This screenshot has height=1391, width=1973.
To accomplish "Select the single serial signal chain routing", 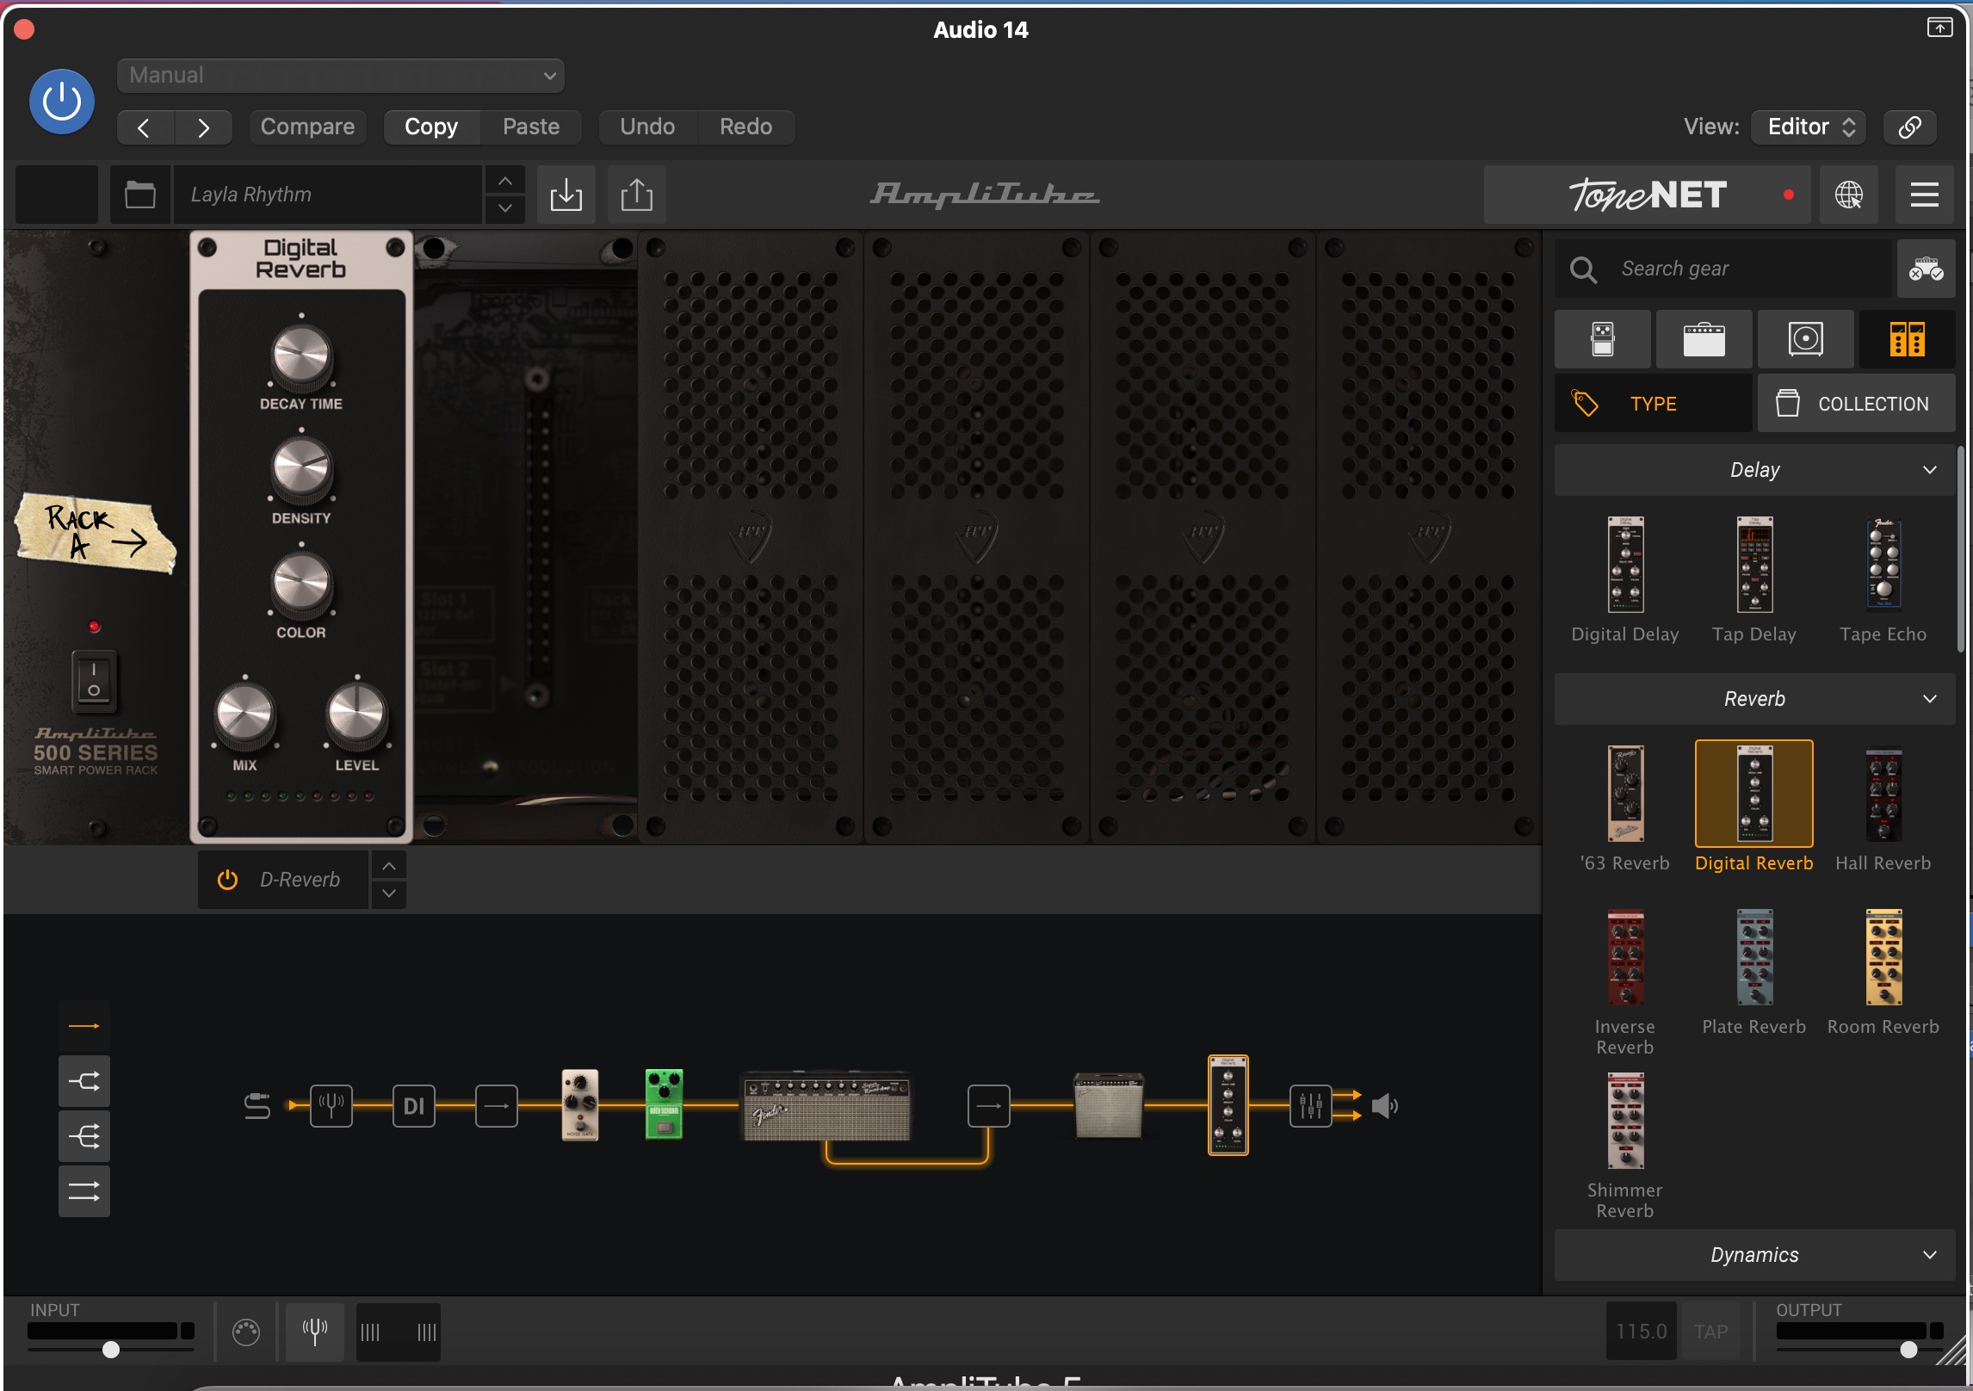I will coord(83,1026).
